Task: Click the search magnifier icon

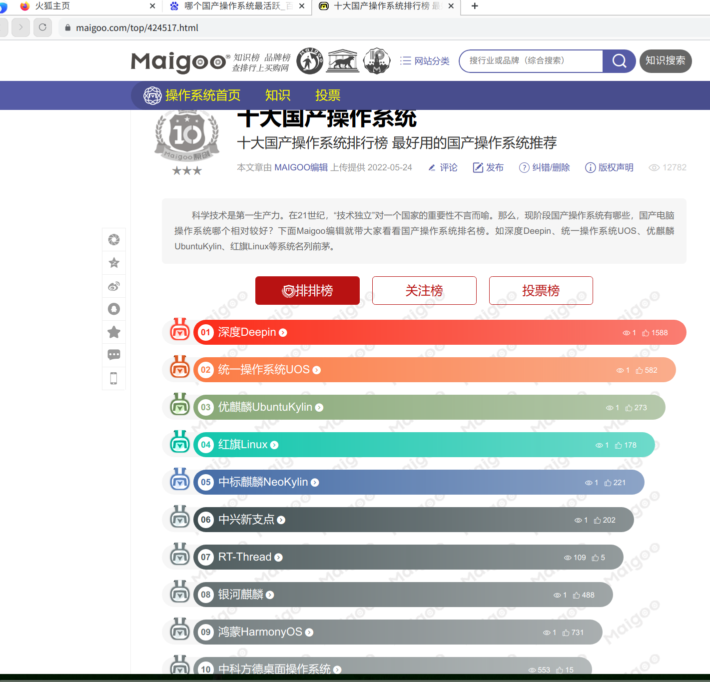Action: coord(619,61)
